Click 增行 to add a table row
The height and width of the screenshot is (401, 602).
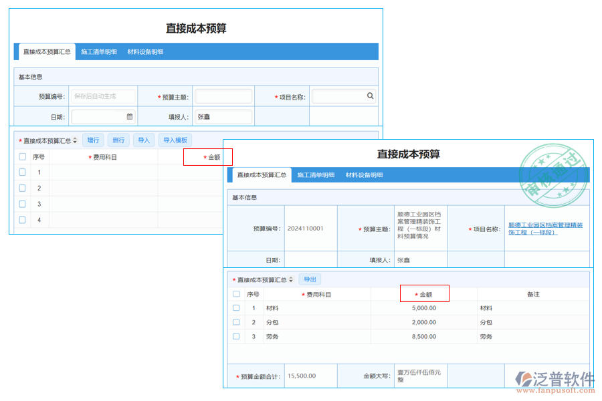click(93, 140)
